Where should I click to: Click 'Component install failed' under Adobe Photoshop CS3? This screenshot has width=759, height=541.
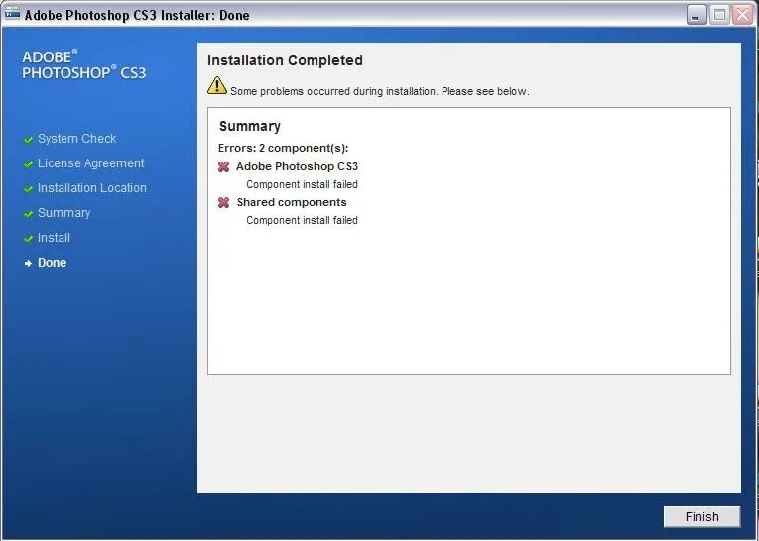(302, 184)
